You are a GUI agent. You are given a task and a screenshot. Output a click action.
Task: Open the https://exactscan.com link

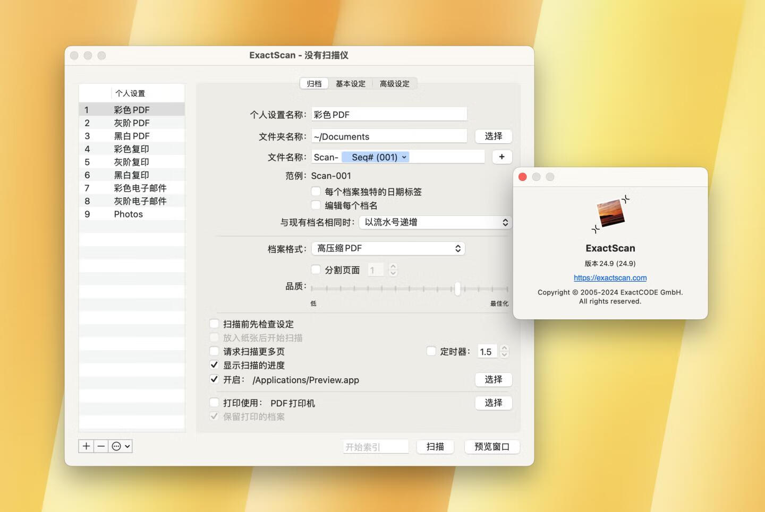coord(610,277)
